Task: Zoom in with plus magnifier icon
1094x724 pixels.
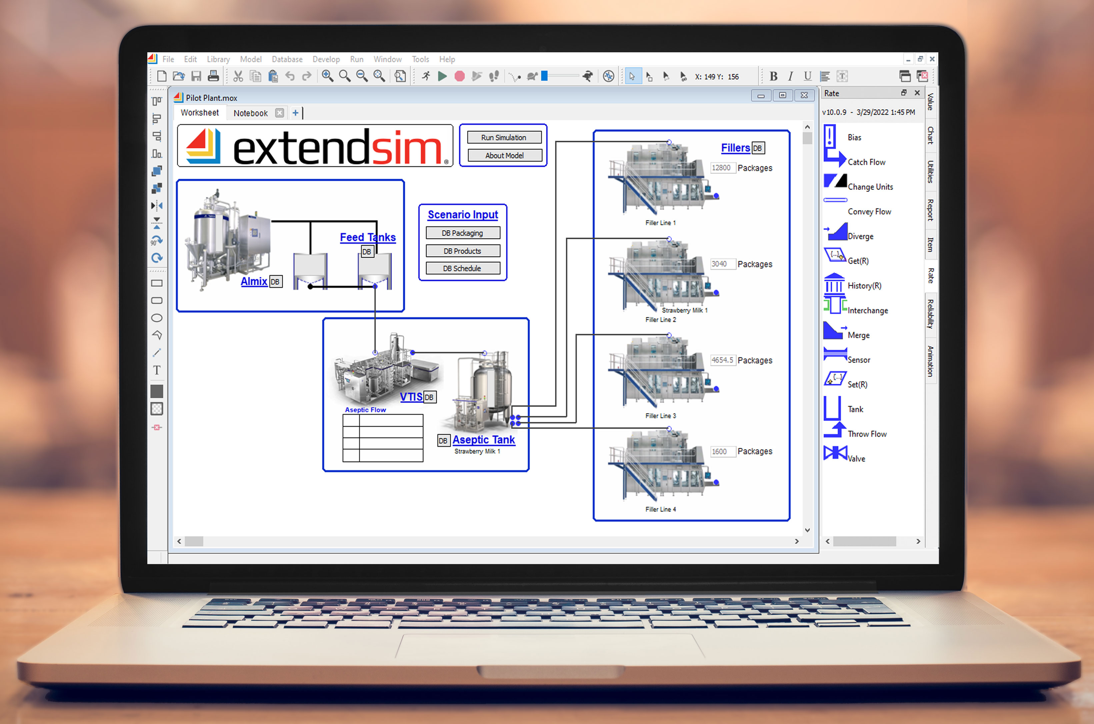Action: coord(328,76)
